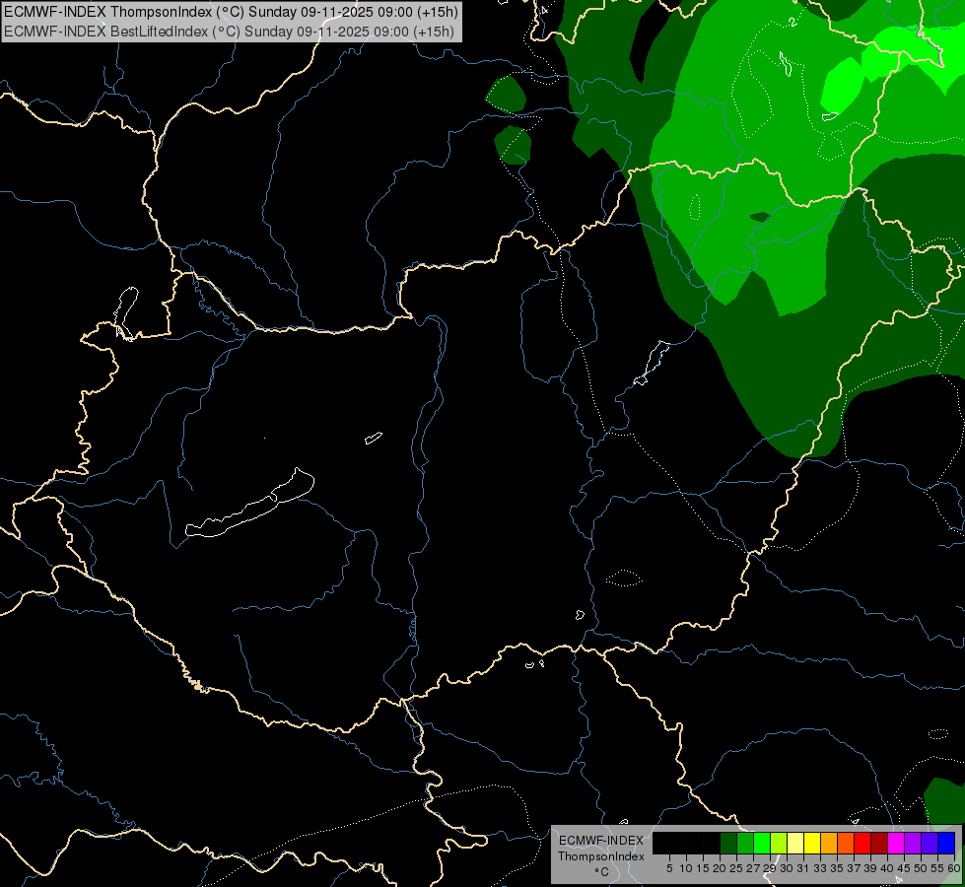The image size is (965, 887).
Task: Select the indigo 50-55 legend swatch
Action: pos(930,843)
